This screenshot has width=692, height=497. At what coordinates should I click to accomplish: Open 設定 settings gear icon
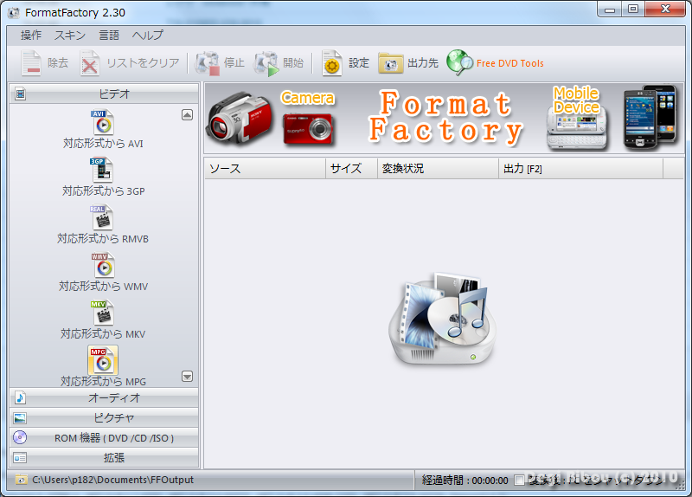point(332,63)
